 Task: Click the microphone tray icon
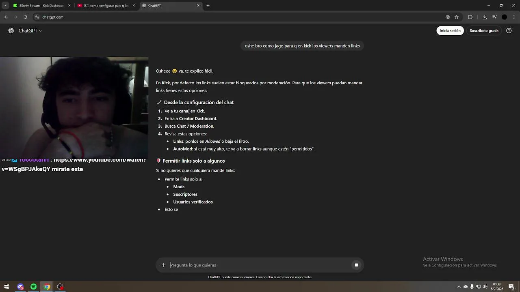tap(472, 287)
